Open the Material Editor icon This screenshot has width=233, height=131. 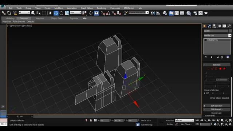pos(189,13)
